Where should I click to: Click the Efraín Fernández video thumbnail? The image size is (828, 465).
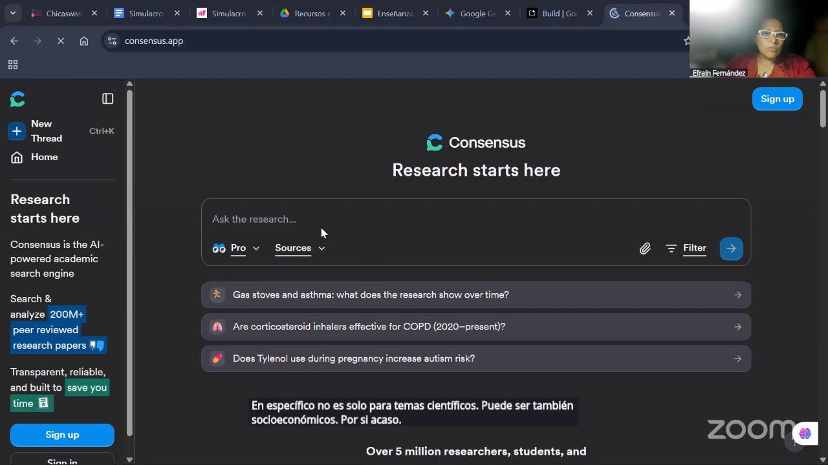click(x=758, y=39)
